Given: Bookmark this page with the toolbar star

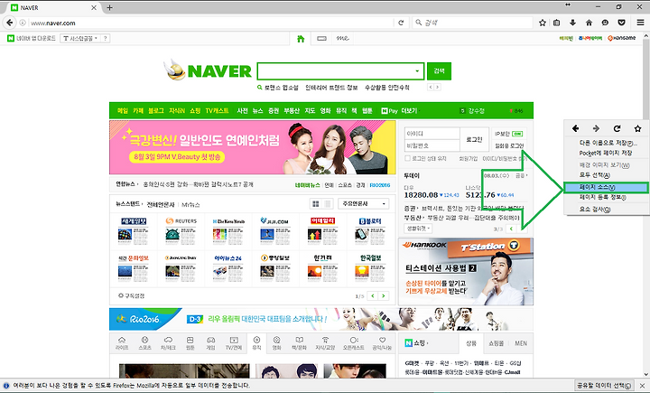Looking at the screenshot, I should point(543,23).
